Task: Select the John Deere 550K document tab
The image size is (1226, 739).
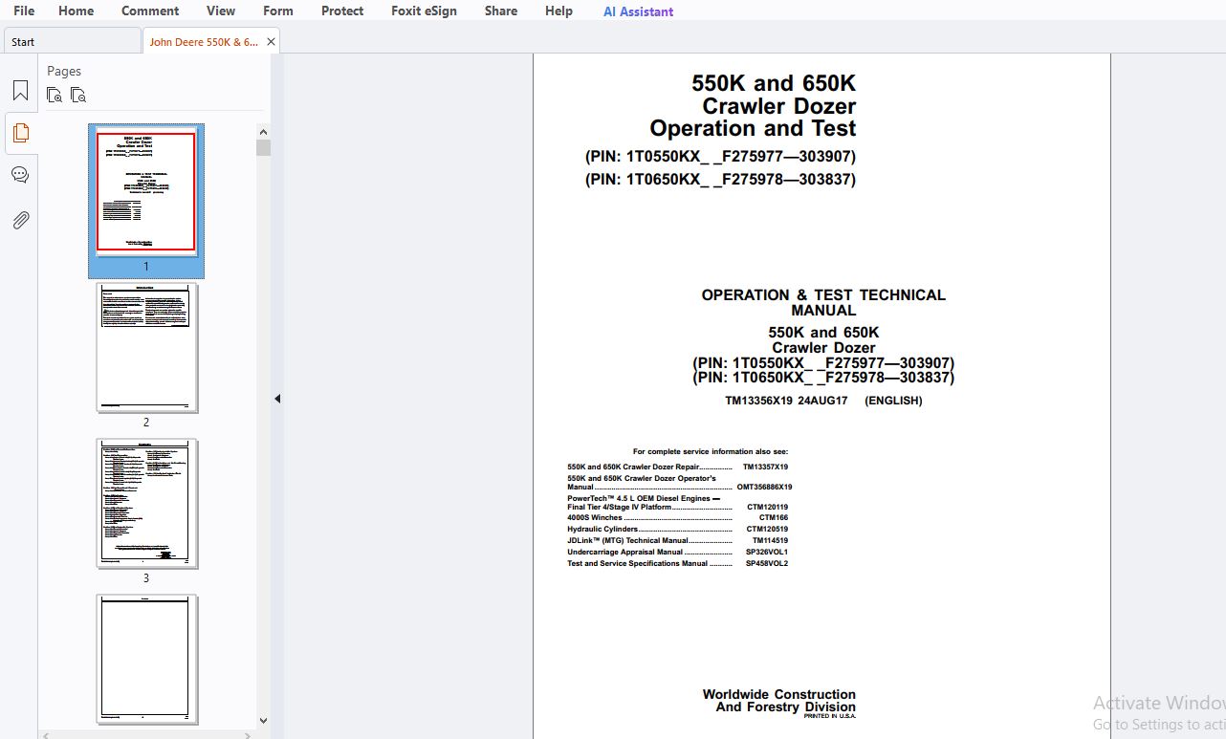Action: tap(204, 42)
